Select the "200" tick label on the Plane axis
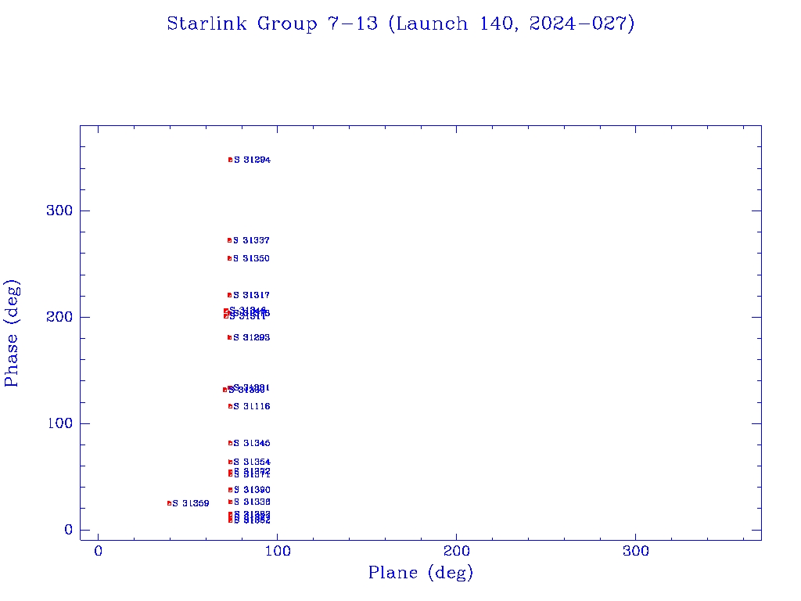801x601 pixels. point(457,551)
